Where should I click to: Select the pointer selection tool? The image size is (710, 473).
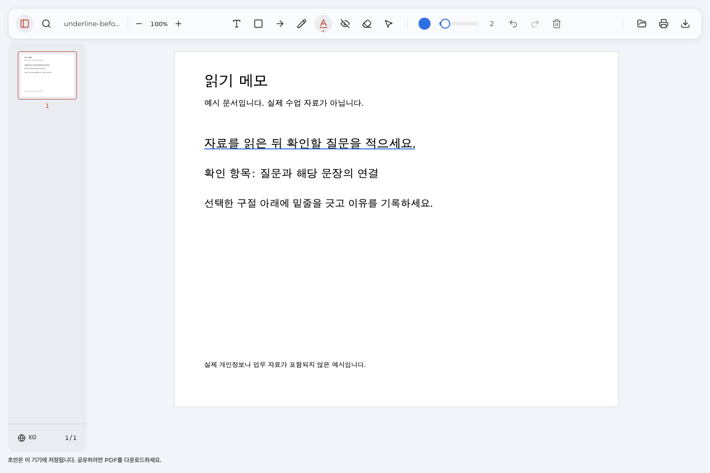(x=389, y=24)
